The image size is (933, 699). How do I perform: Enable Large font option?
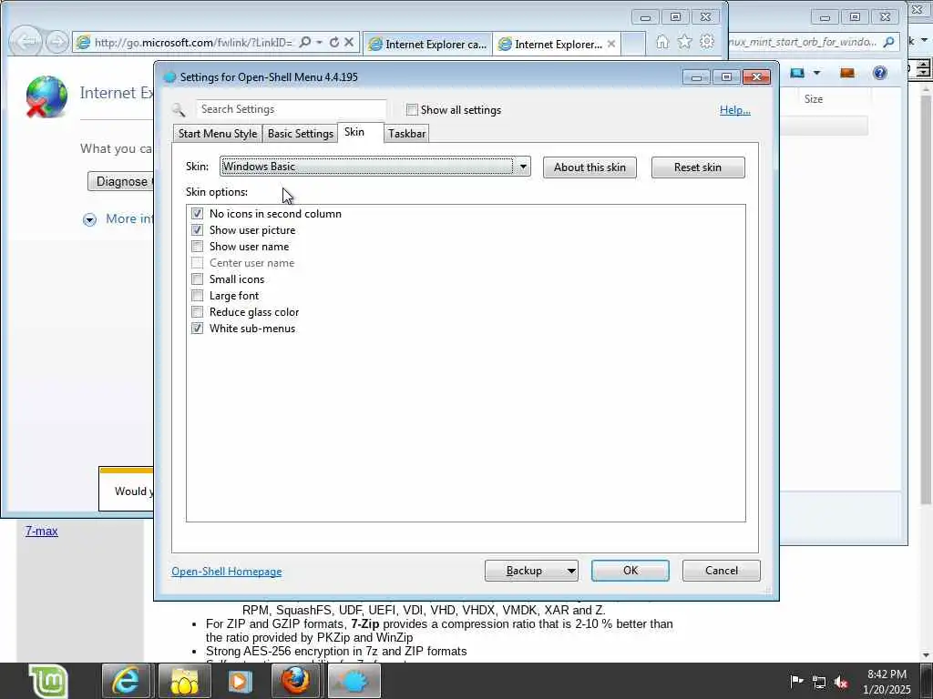click(197, 296)
